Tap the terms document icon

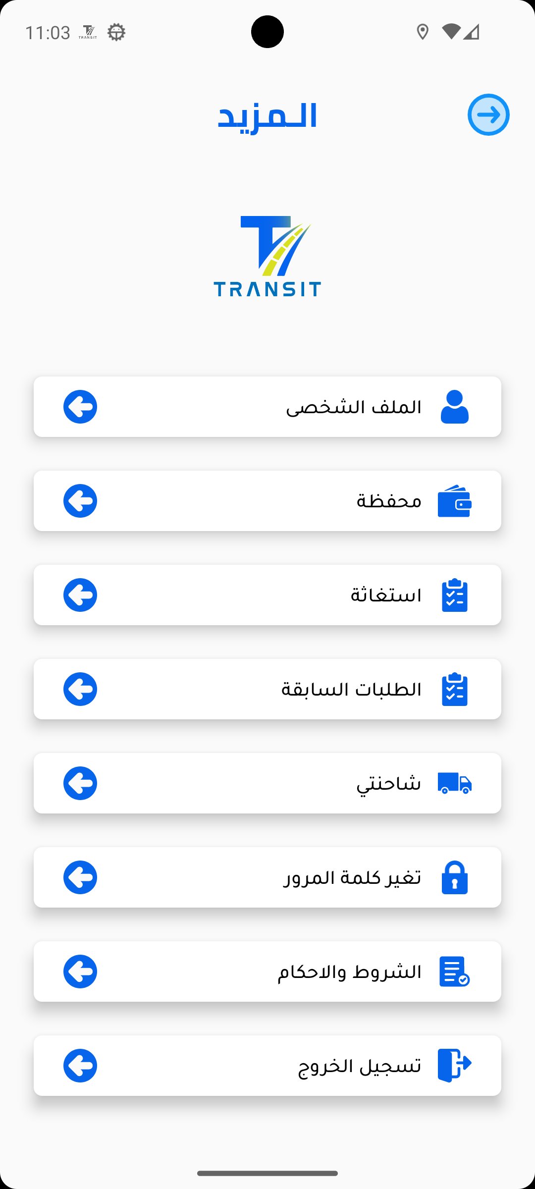(454, 972)
